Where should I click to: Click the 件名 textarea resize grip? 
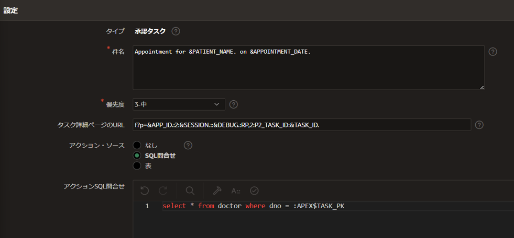click(482, 87)
